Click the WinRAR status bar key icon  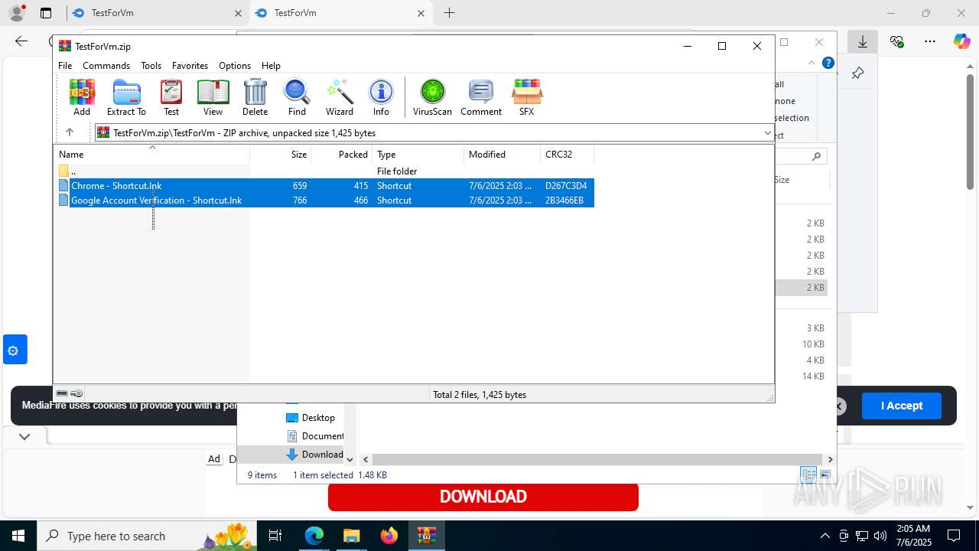(76, 393)
